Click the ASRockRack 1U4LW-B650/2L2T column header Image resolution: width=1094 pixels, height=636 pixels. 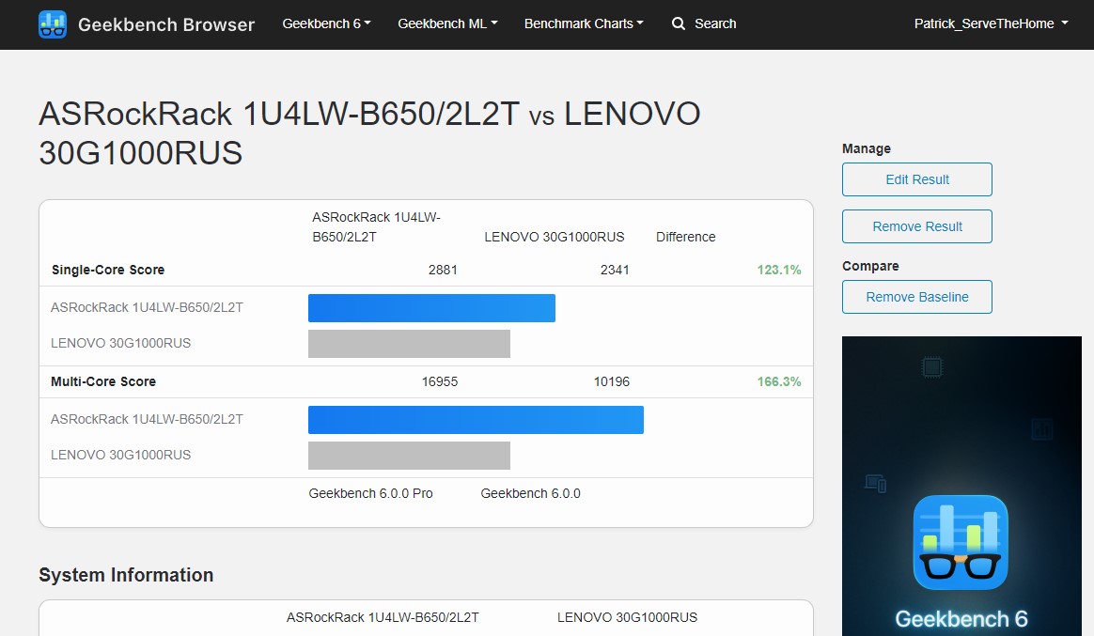376,227
